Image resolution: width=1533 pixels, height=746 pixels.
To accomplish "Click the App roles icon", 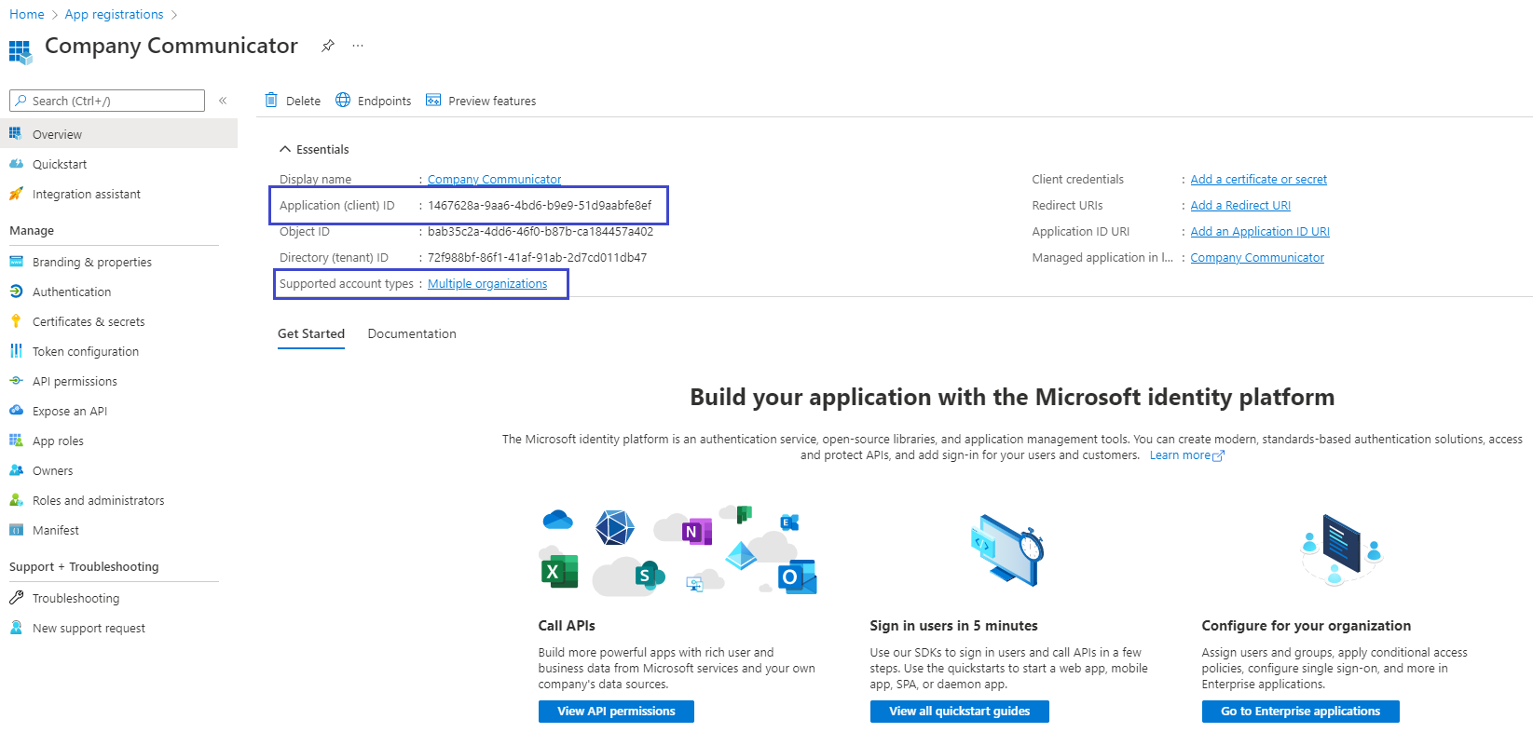I will point(16,441).
